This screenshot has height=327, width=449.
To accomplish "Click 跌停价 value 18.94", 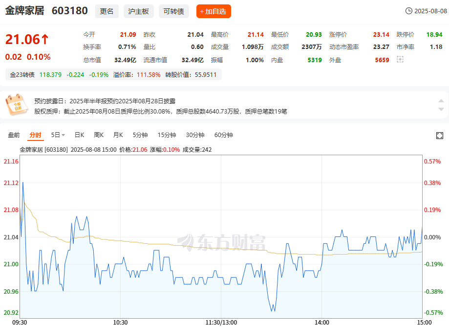I will [434, 35].
